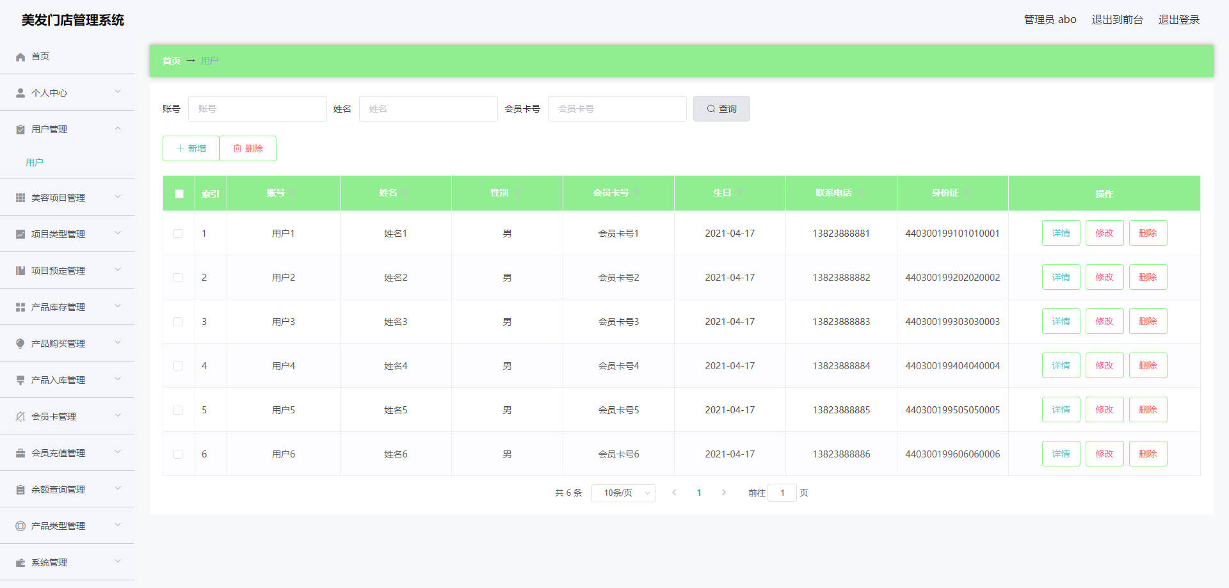
Task: Focus the 会员卡号 search input field
Action: point(617,109)
